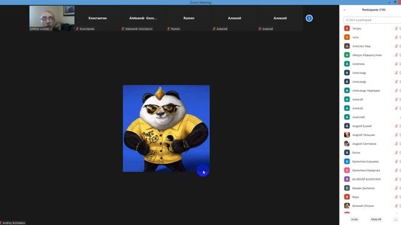
Task: Click muted microphone icon in Белла's row
Action: (x=396, y=152)
